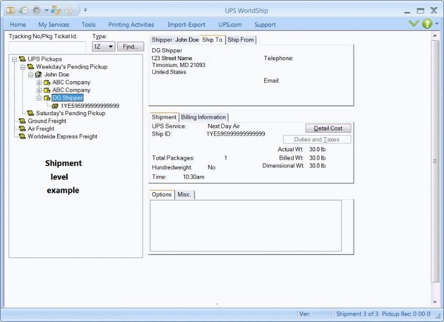The height and width of the screenshot is (322, 444).
Task: Open the dropdown arrow beside the gear icon
Action: coord(46,11)
